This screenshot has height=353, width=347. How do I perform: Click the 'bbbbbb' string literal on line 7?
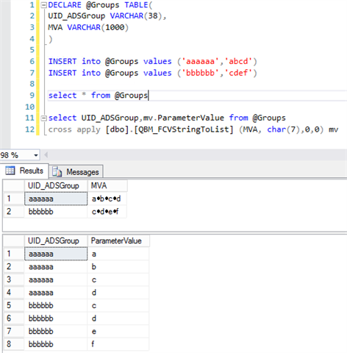200,73
